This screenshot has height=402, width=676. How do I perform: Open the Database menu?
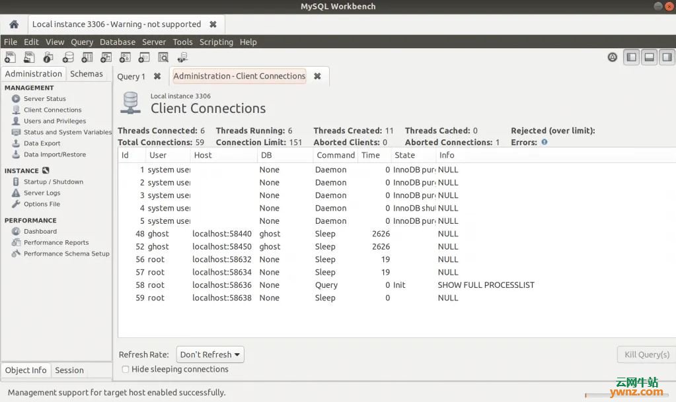pos(117,42)
